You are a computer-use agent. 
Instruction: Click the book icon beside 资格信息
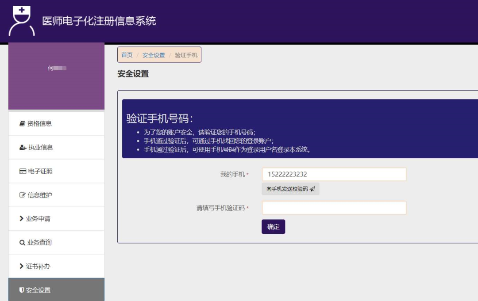pyautogui.click(x=22, y=124)
